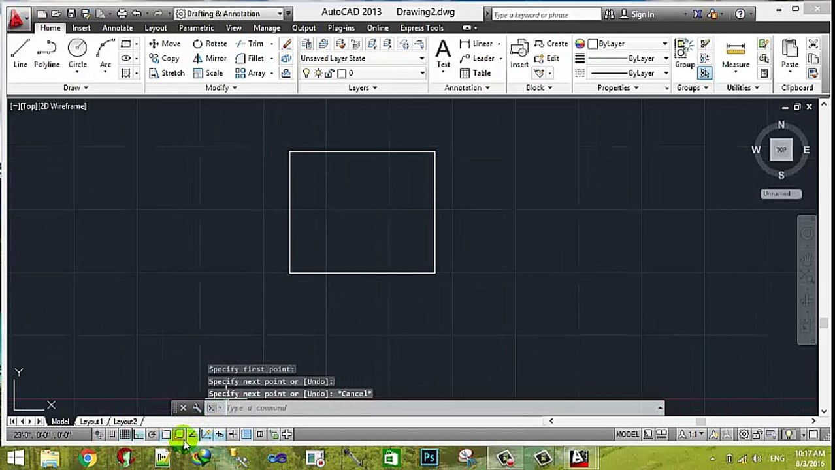The height and width of the screenshot is (470, 835).
Task: Open the annotation scale 1:1 dropdown
Action: (x=691, y=435)
